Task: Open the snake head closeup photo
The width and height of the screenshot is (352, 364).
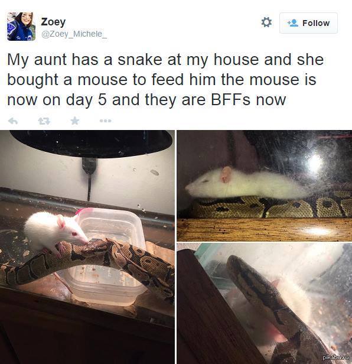Action: tap(264, 303)
